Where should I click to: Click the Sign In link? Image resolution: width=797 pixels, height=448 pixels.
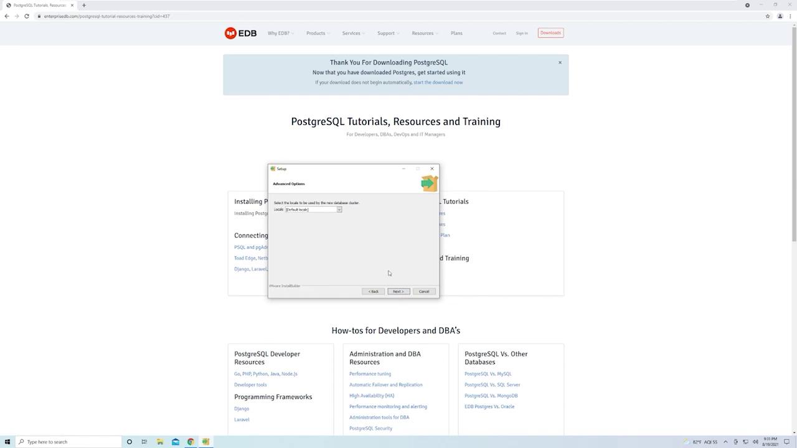tap(522, 33)
